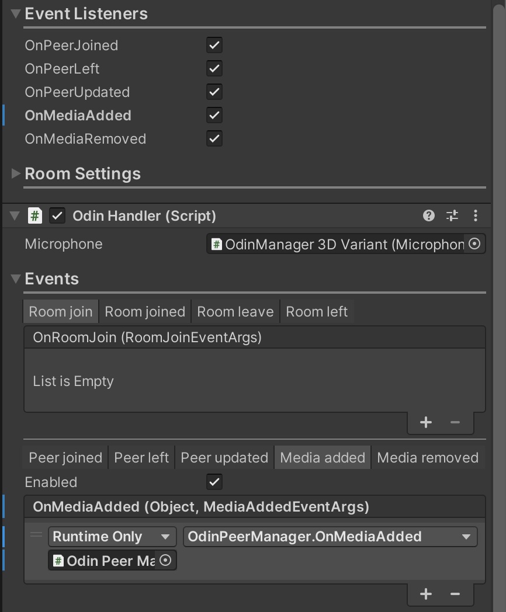
Task: Switch to the Room leave tab
Action: (x=235, y=311)
